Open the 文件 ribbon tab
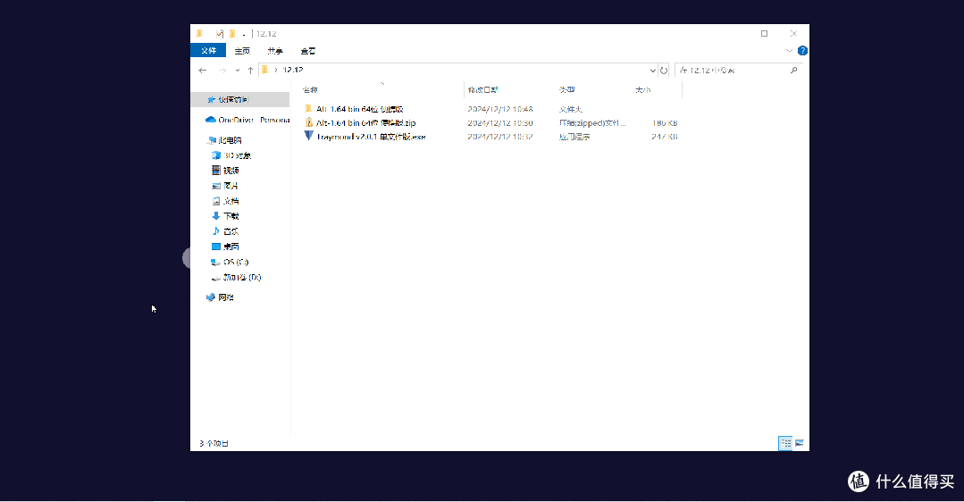 point(208,50)
